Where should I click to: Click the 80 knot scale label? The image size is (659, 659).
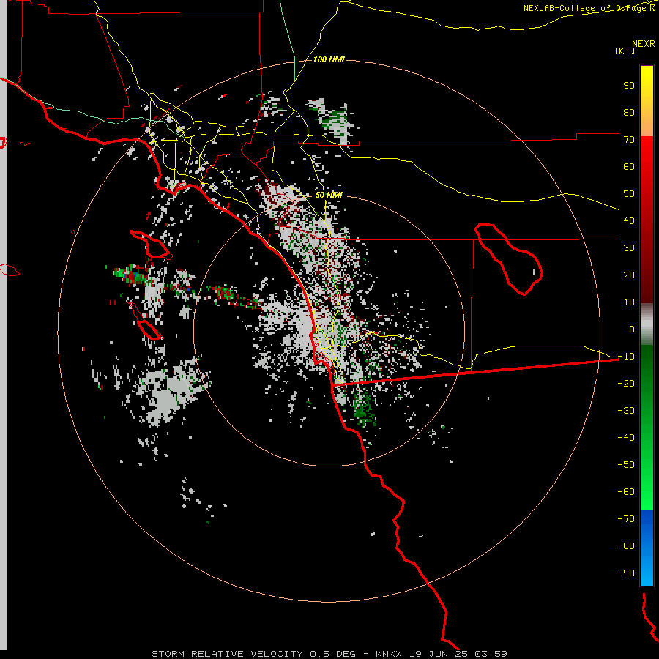click(x=629, y=112)
